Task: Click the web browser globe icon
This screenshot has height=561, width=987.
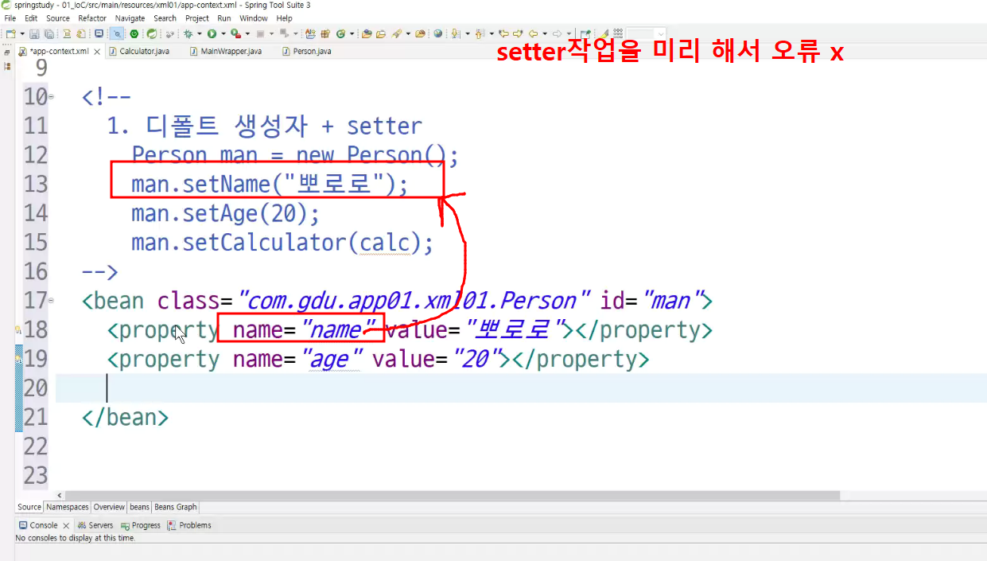Action: pos(437,33)
